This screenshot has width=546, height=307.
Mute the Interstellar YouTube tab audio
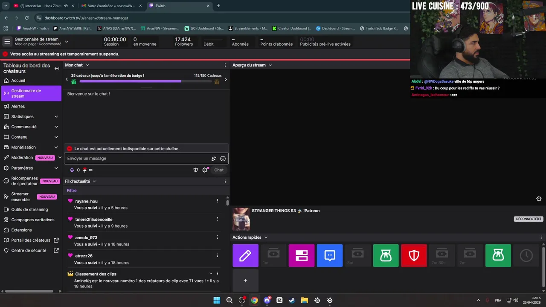point(66,6)
